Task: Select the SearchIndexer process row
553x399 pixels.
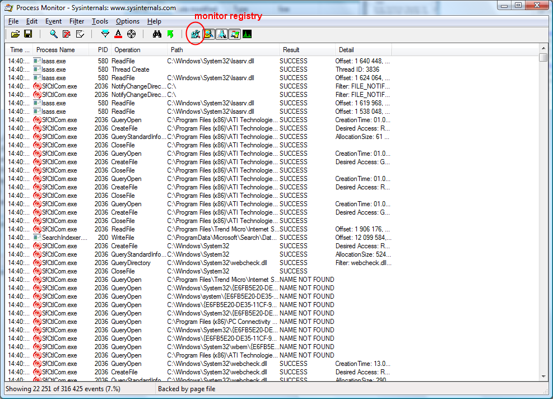Action: pos(199,238)
